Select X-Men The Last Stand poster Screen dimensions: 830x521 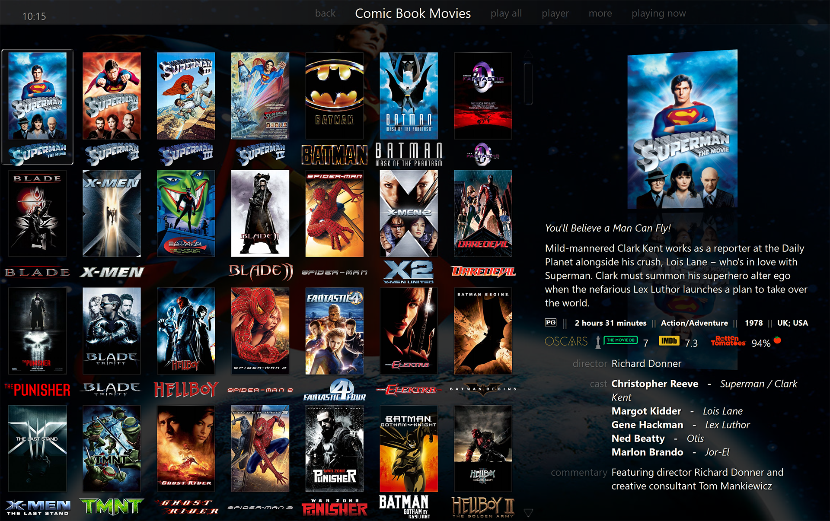38,448
